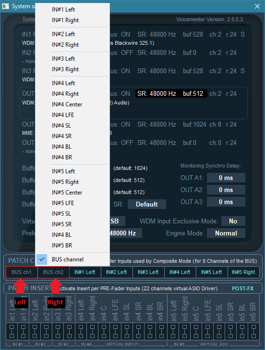Toggle the in4 BR insert switch

point(161,332)
